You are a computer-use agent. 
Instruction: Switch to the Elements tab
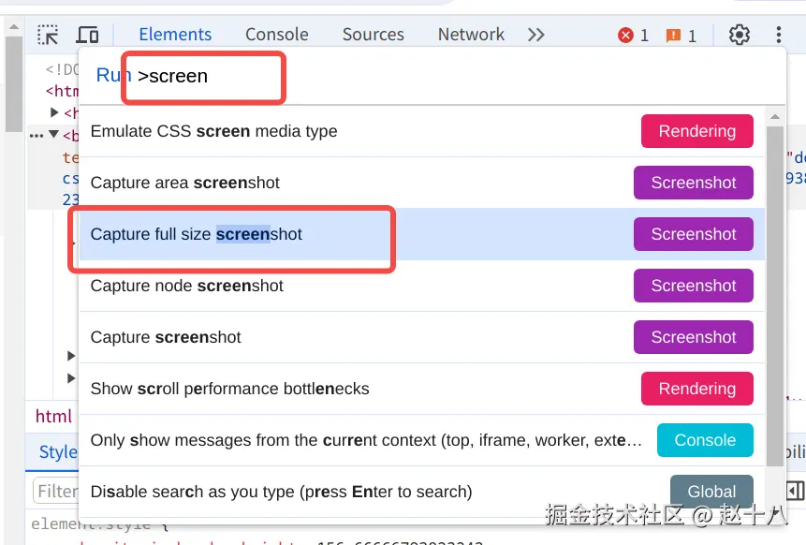175,35
